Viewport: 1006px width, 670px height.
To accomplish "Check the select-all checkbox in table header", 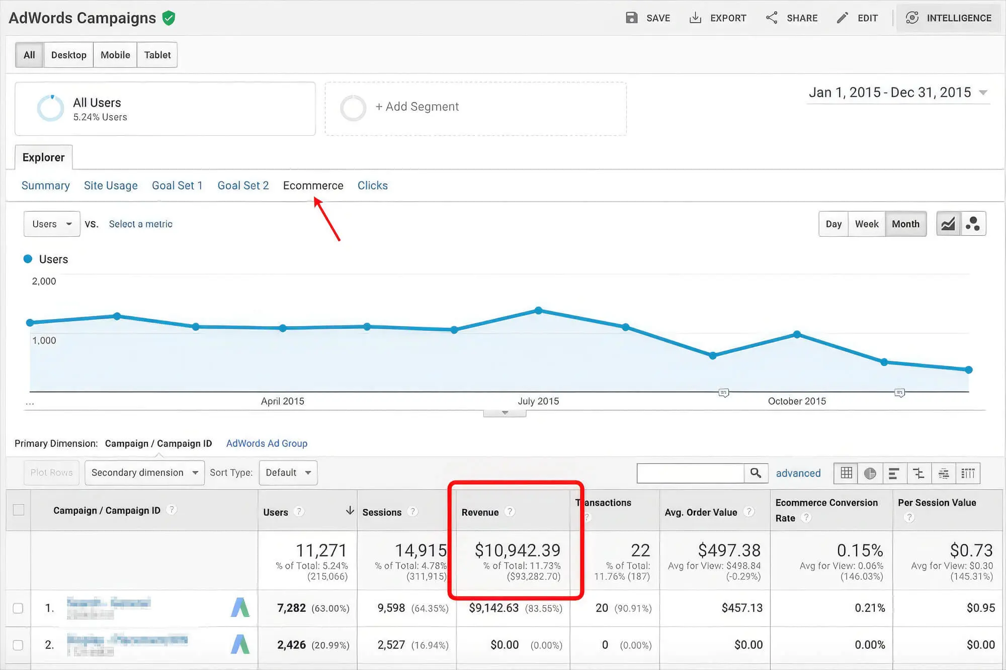I will click(x=19, y=510).
